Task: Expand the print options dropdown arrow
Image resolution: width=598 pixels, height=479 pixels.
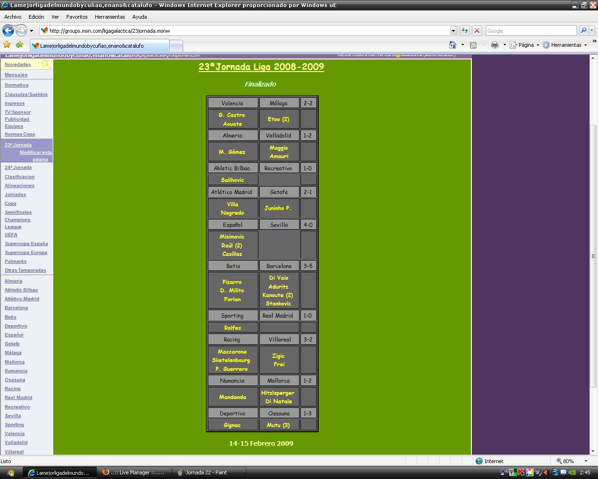Action: tap(505, 45)
